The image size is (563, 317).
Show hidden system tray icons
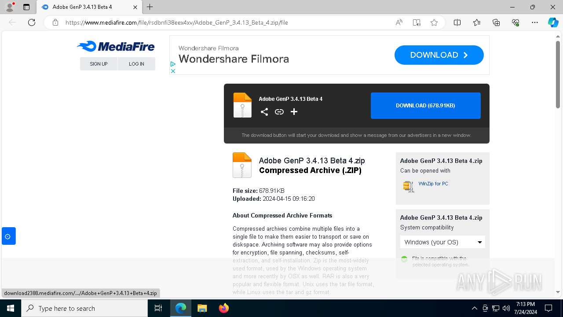[x=474, y=308]
